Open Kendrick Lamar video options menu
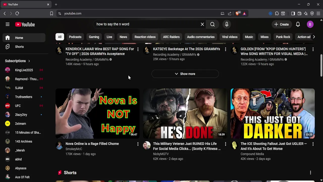 click(x=138, y=50)
